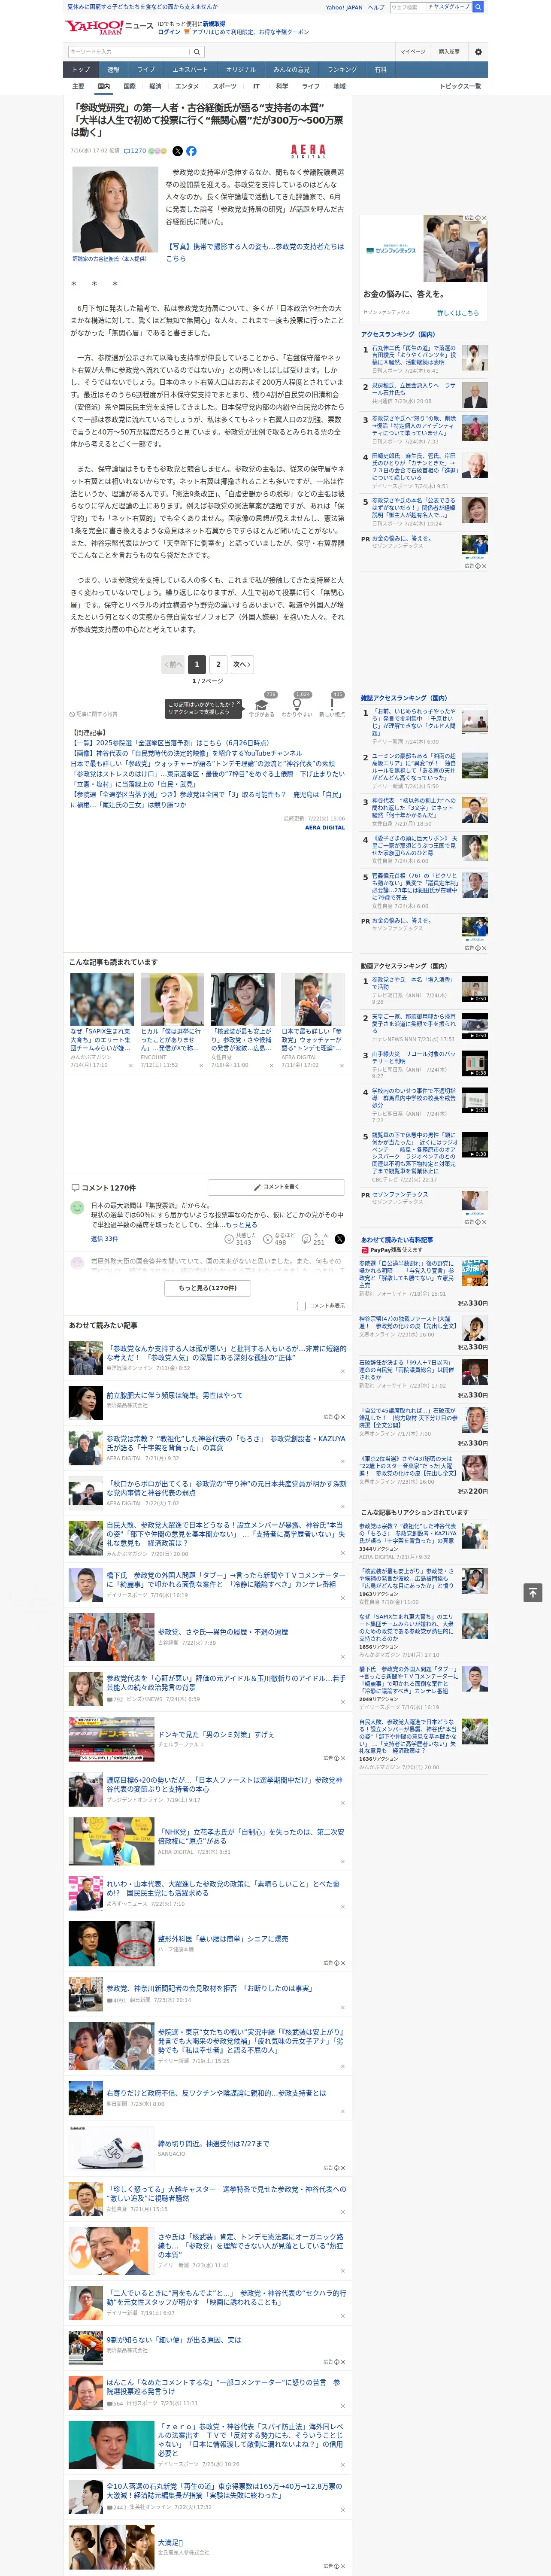Image resolution: width=551 pixels, height=2576 pixels.
Task: Open the 速報 main tab
Action: click(113, 70)
